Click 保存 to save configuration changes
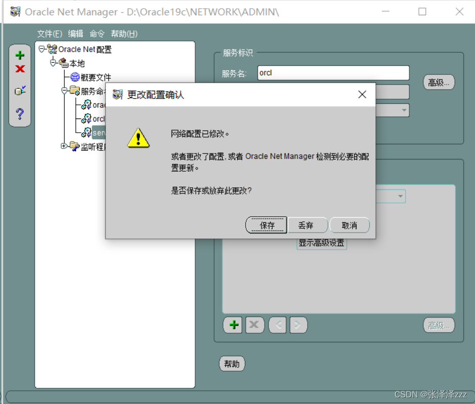 266,225
